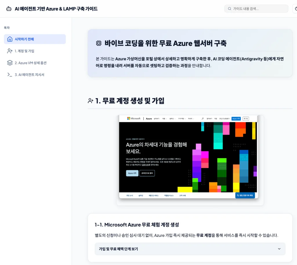Click the partially visible button at top-right header
297x265 pixels.
(295, 9)
